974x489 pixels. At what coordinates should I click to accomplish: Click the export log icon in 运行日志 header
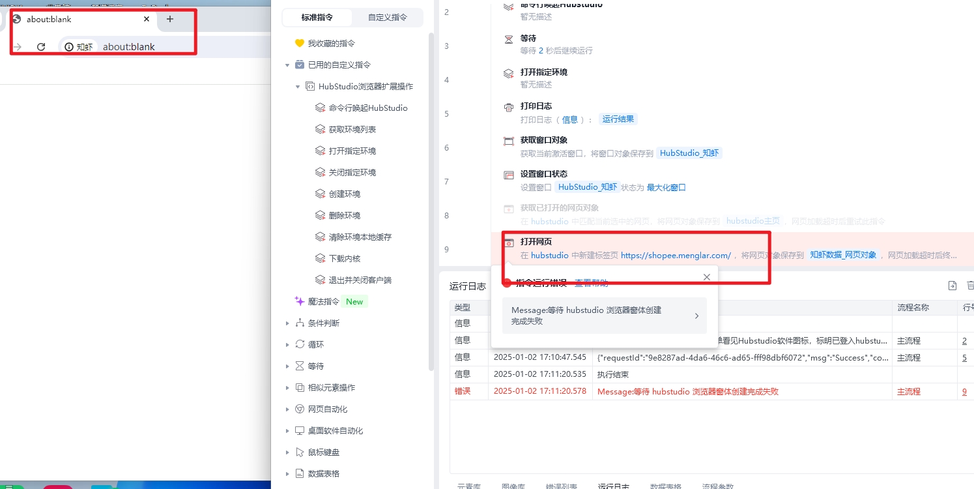(952, 286)
